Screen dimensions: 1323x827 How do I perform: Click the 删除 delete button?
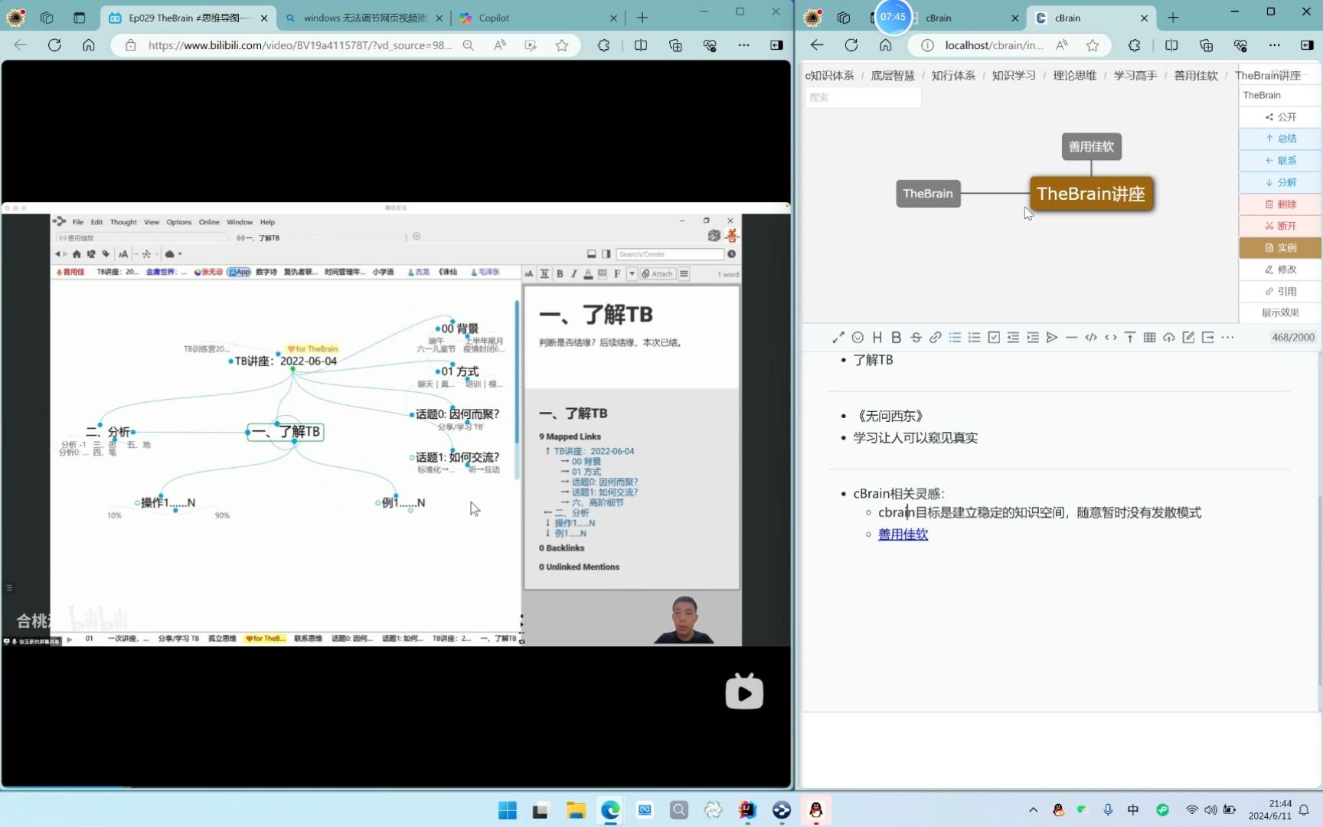(x=1280, y=204)
